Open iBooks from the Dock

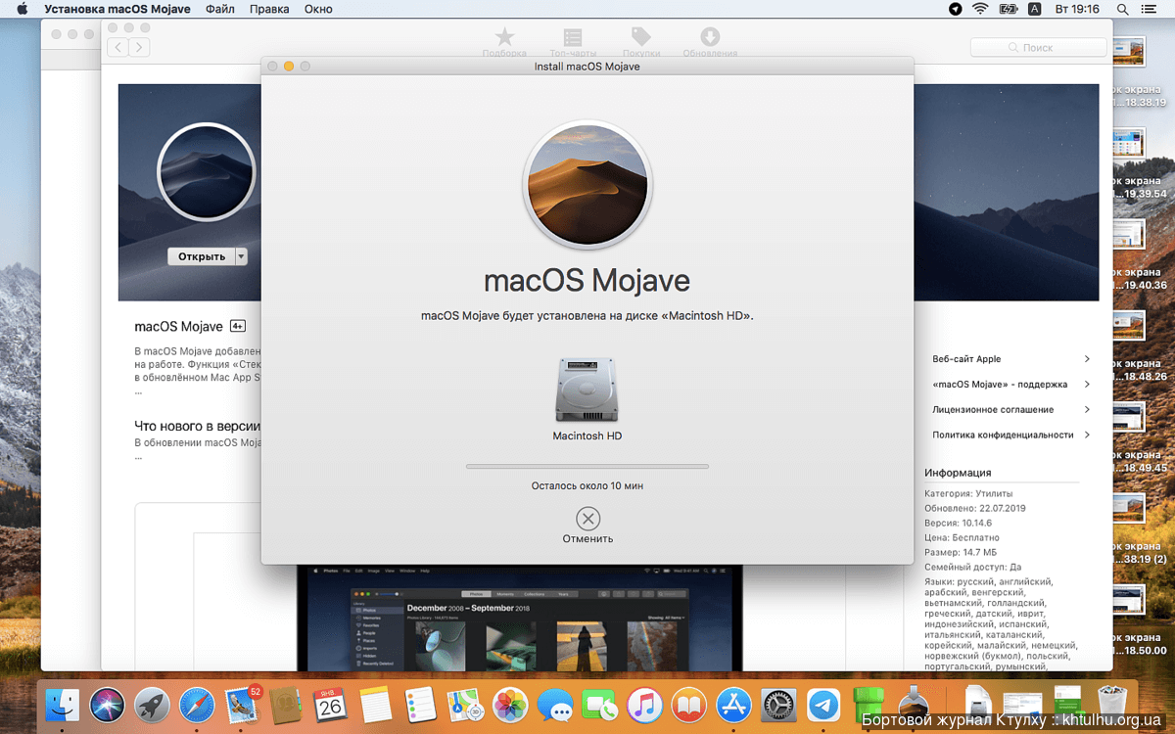pos(689,704)
